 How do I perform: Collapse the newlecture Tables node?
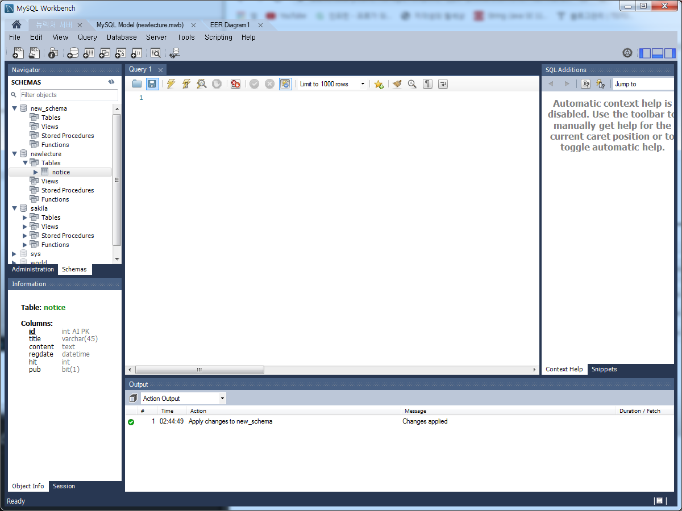(x=25, y=162)
